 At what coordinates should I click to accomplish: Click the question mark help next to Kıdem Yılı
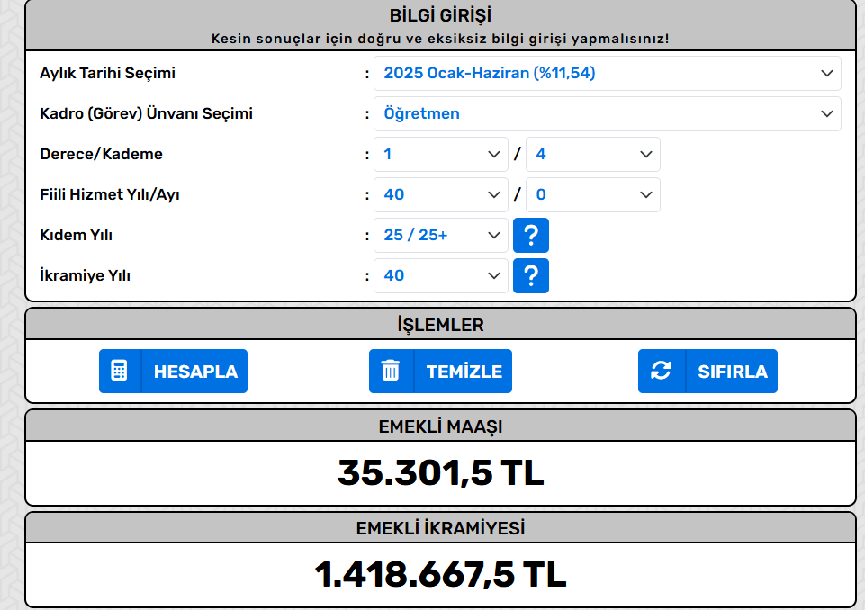(531, 236)
